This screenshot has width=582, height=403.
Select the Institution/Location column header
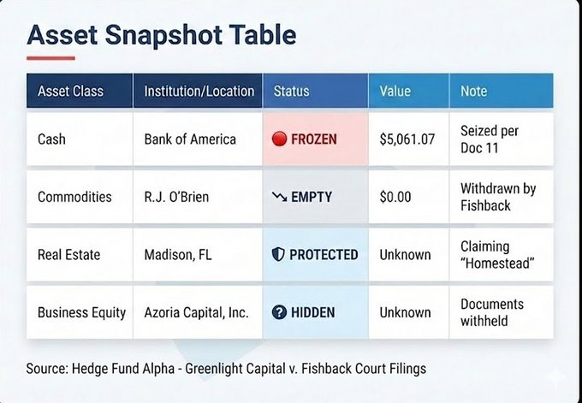pos(199,91)
